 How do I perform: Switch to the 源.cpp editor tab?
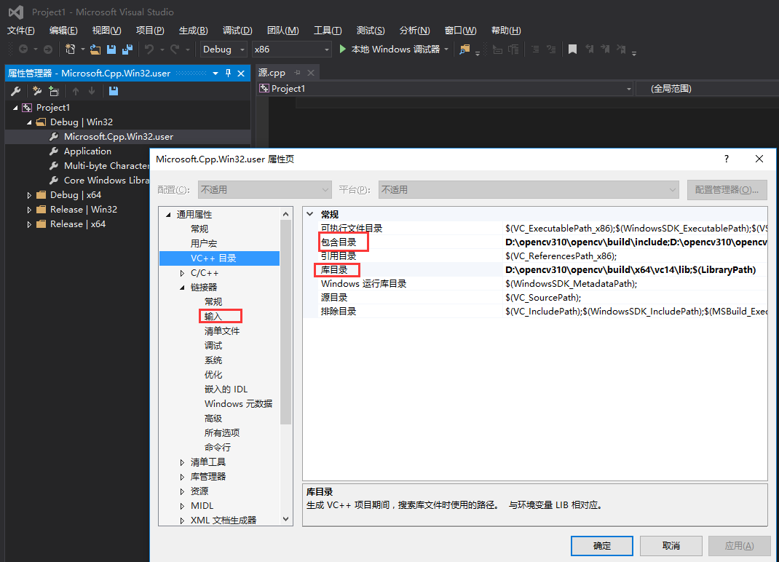[272, 73]
